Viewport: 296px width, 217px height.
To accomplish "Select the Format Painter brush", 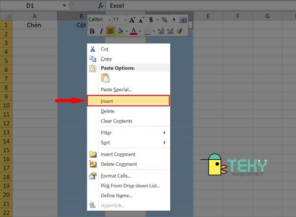I will [180, 31].
